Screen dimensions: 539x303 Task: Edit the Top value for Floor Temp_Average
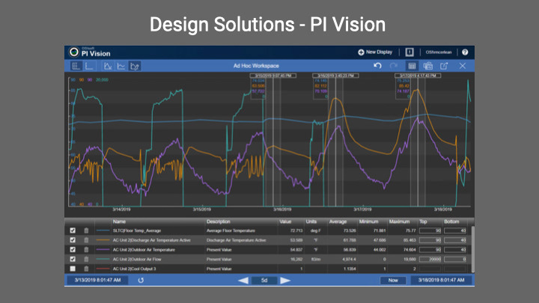coord(430,230)
